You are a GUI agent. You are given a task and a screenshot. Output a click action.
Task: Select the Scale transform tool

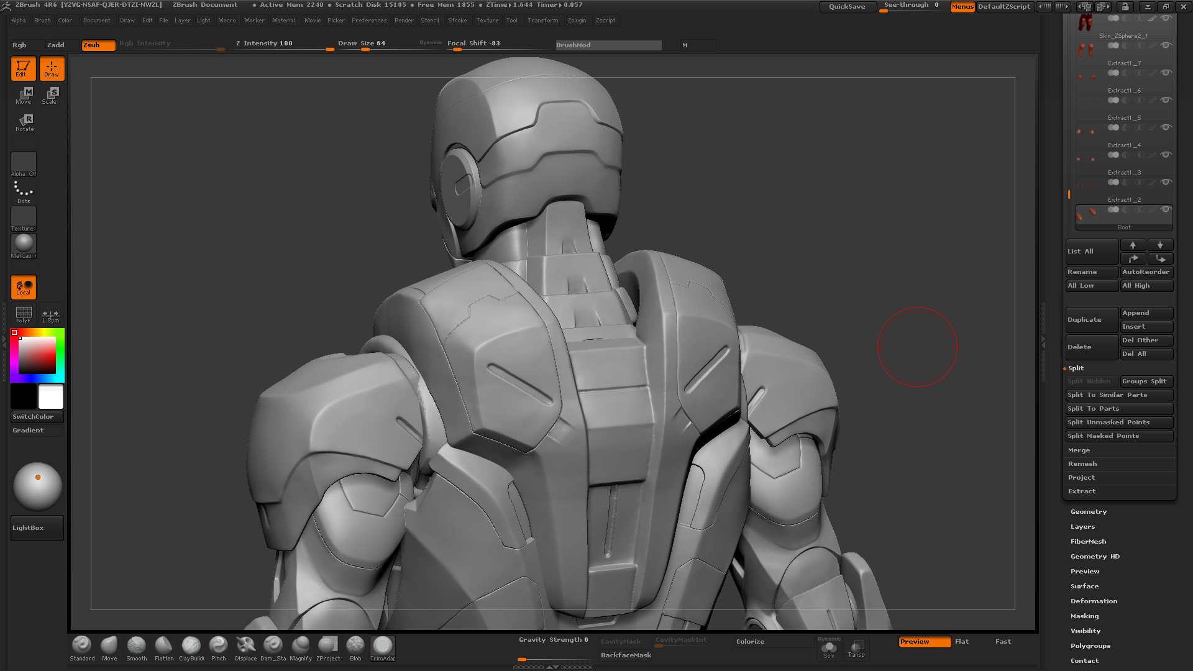(50, 96)
